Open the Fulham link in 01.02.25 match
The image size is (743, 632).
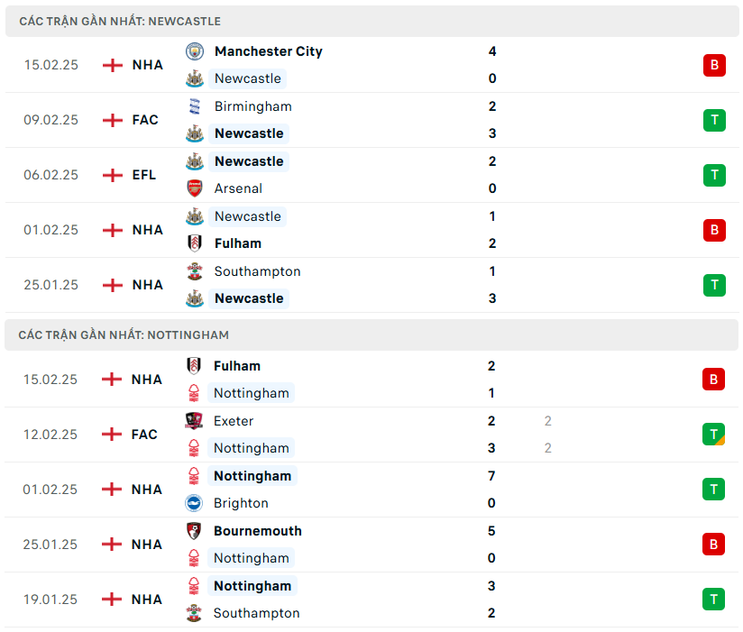tap(237, 243)
